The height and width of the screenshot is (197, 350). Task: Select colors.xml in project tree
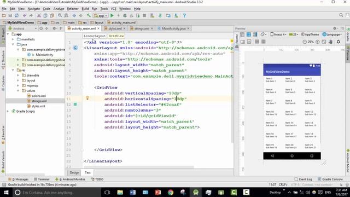coord(39,96)
